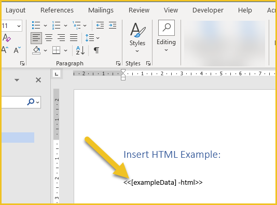Open the Shading color dropdown arrow

[46, 50]
